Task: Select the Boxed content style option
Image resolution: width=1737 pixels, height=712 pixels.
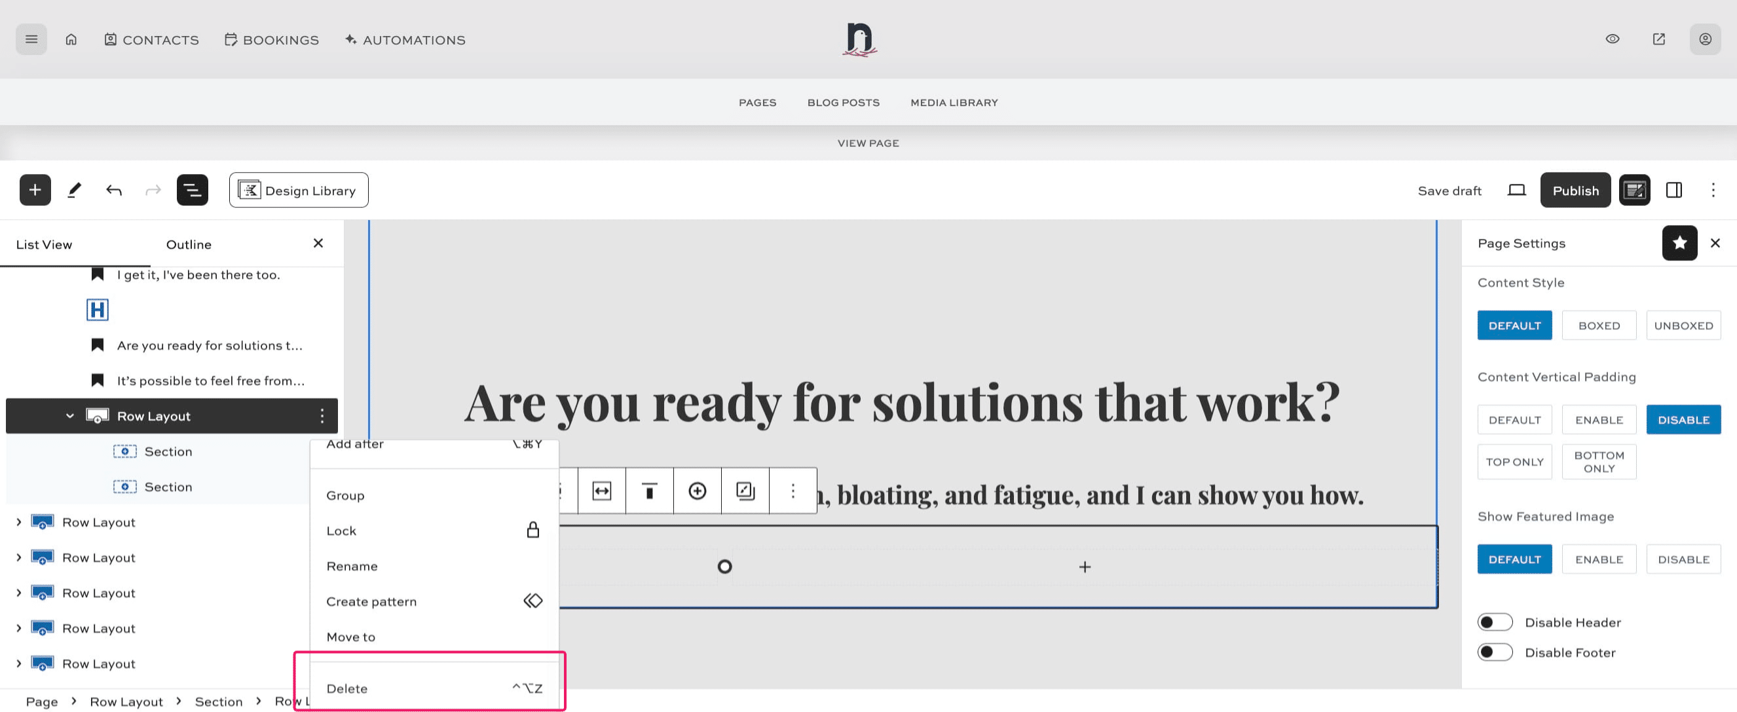Action: [1599, 325]
